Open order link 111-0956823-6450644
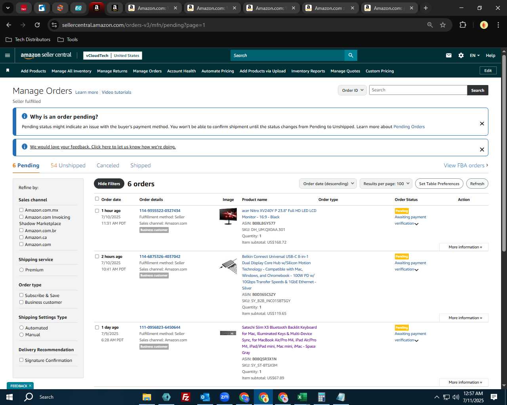Screen dimensions: 507x405 pos(160,327)
